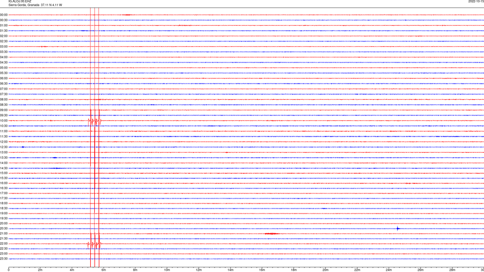This screenshot has width=484, height=272.
Task: Click the red blip on the 00:00 trace
Action: click(127, 15)
